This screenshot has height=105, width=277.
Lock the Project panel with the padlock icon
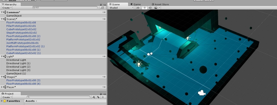(101, 94)
